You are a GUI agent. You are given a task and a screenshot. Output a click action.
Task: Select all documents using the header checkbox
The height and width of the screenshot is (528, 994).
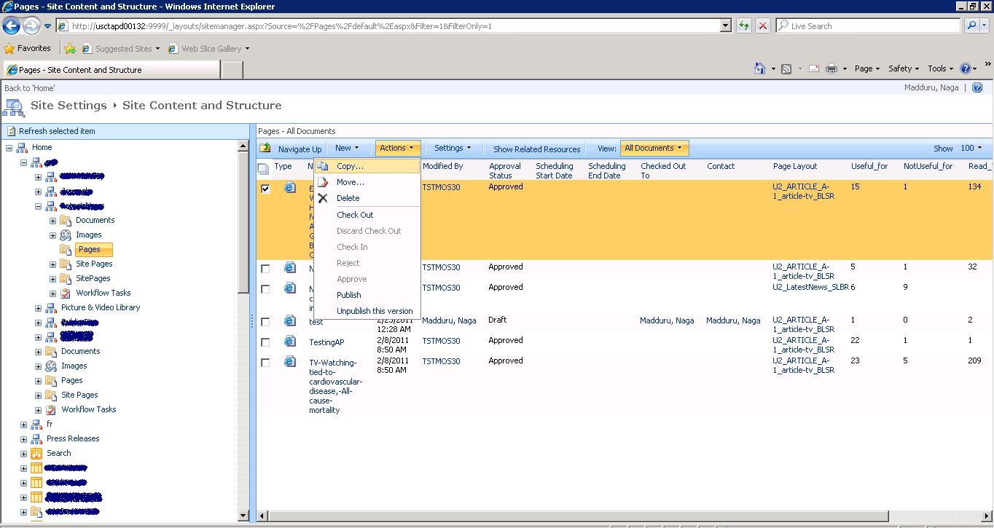click(x=264, y=167)
